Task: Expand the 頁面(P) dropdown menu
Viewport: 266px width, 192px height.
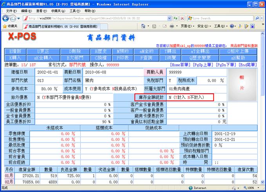Action: click(186, 26)
